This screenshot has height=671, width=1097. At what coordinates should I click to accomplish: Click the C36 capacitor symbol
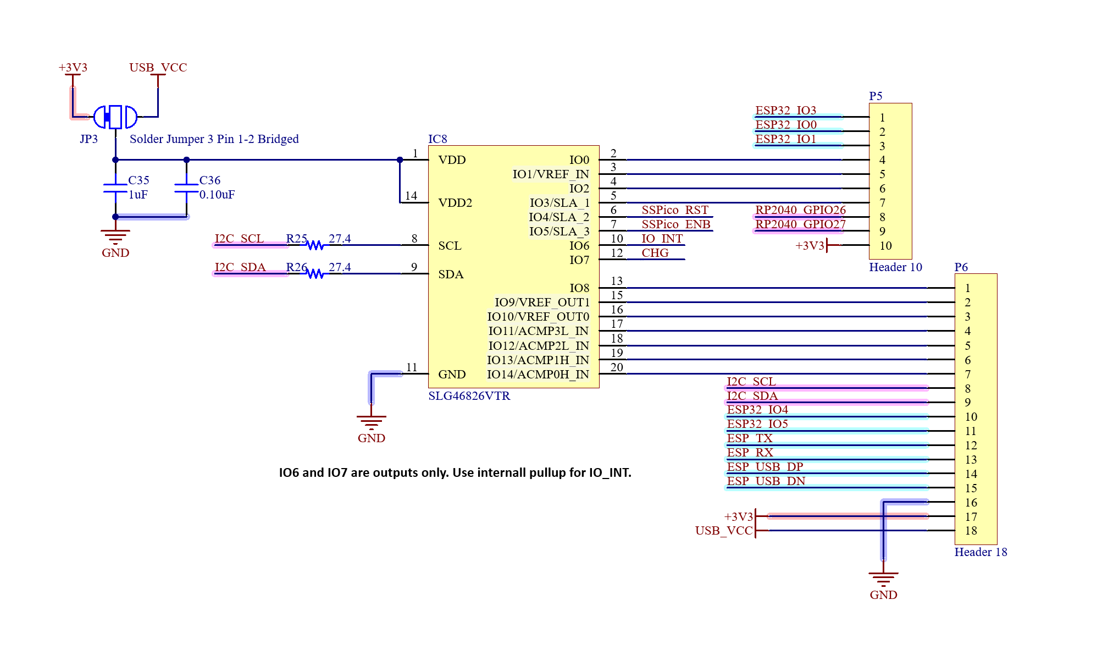click(x=186, y=188)
